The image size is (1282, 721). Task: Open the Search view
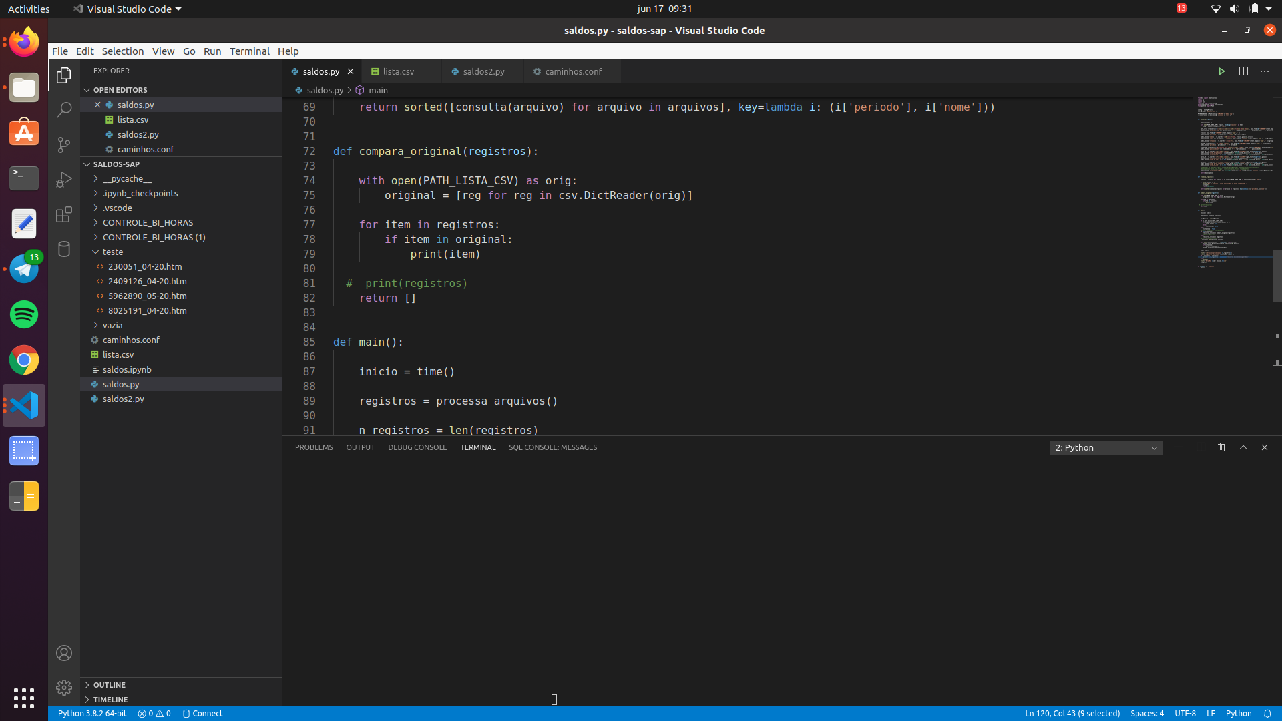pos(63,109)
